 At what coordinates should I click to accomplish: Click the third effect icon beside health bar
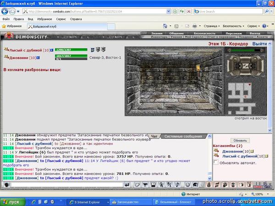103,50
